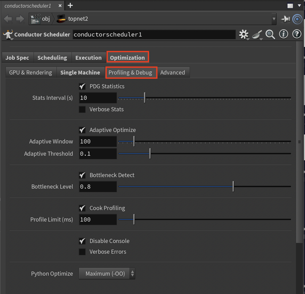Click the Stats Interval value field
The height and width of the screenshot is (294, 305).
98,98
